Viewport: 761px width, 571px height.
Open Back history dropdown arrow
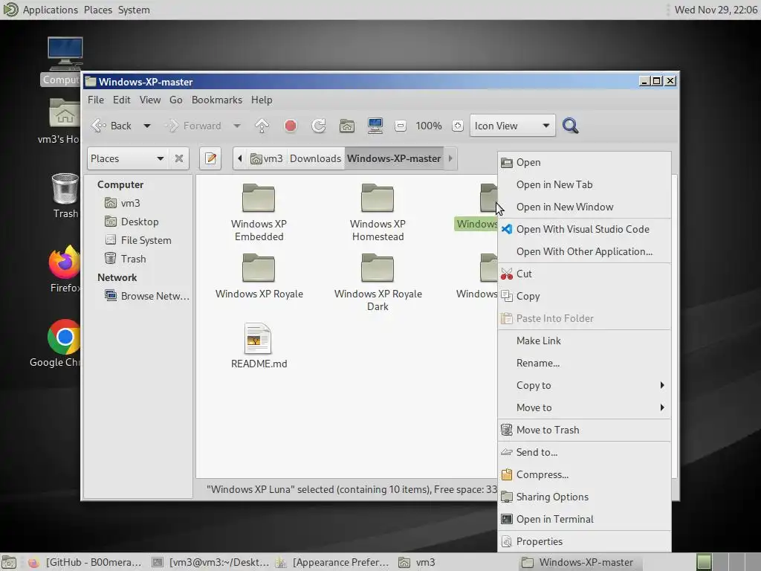coord(146,126)
